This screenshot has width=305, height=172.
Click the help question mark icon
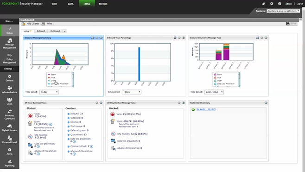280,4
